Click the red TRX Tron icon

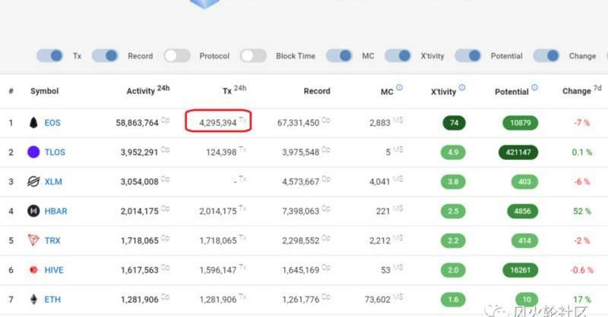(x=33, y=240)
